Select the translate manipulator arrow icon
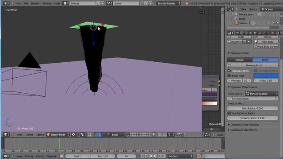The width and height of the screenshot is (283, 159). click(99, 134)
